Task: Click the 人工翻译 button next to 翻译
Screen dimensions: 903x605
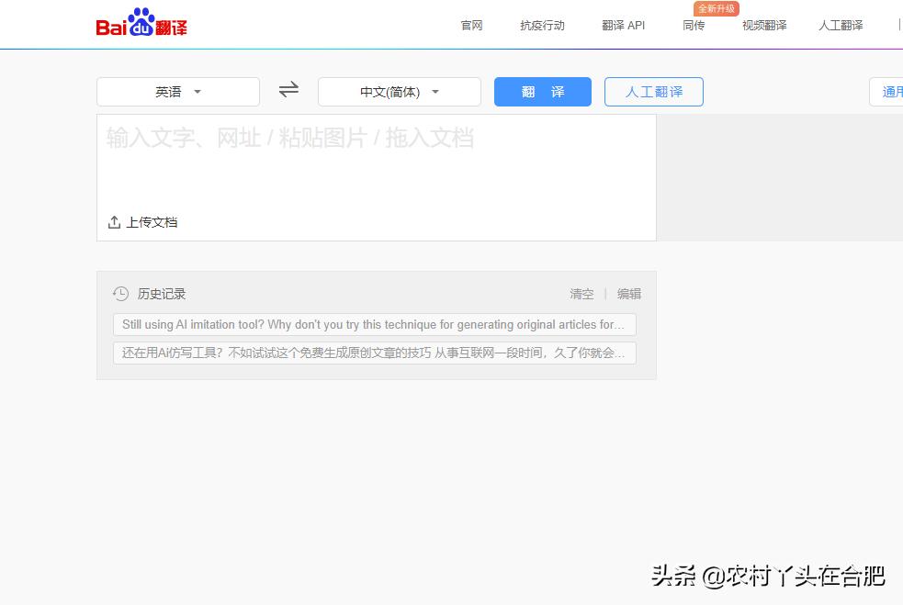Action: [x=653, y=91]
